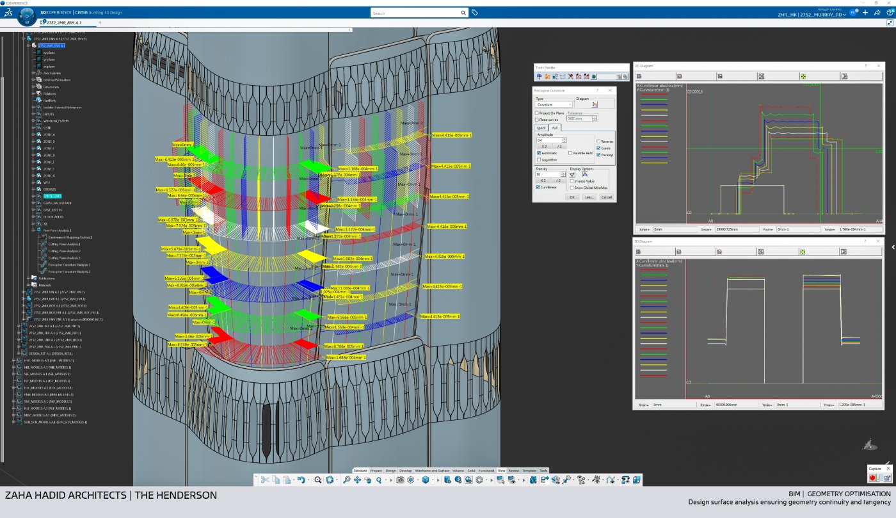Click the first icon in the Tools Palette
896x518 pixels.
540,76
